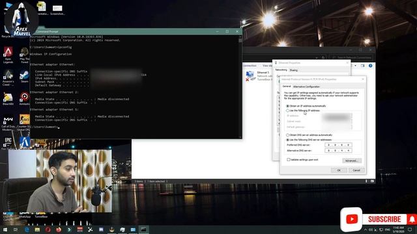Click the Search Network Connections box
The image size is (417, 234).
click(351, 57)
